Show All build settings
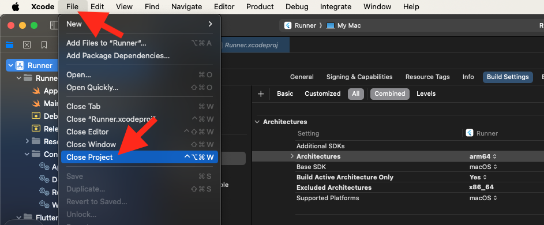 (355, 93)
